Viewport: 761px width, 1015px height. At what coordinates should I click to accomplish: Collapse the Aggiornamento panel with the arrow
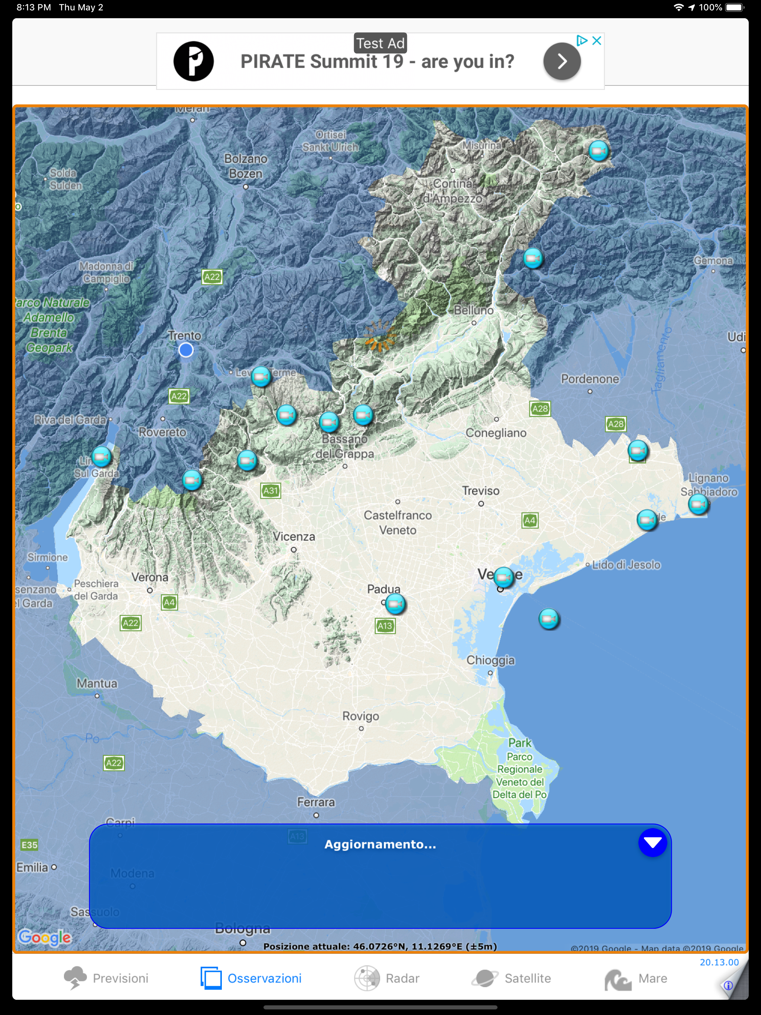tap(652, 843)
